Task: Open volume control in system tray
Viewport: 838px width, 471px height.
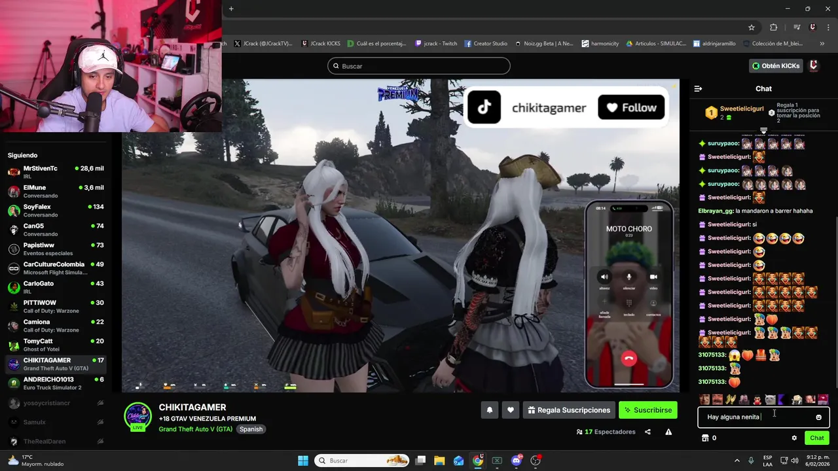Action: [x=795, y=461]
